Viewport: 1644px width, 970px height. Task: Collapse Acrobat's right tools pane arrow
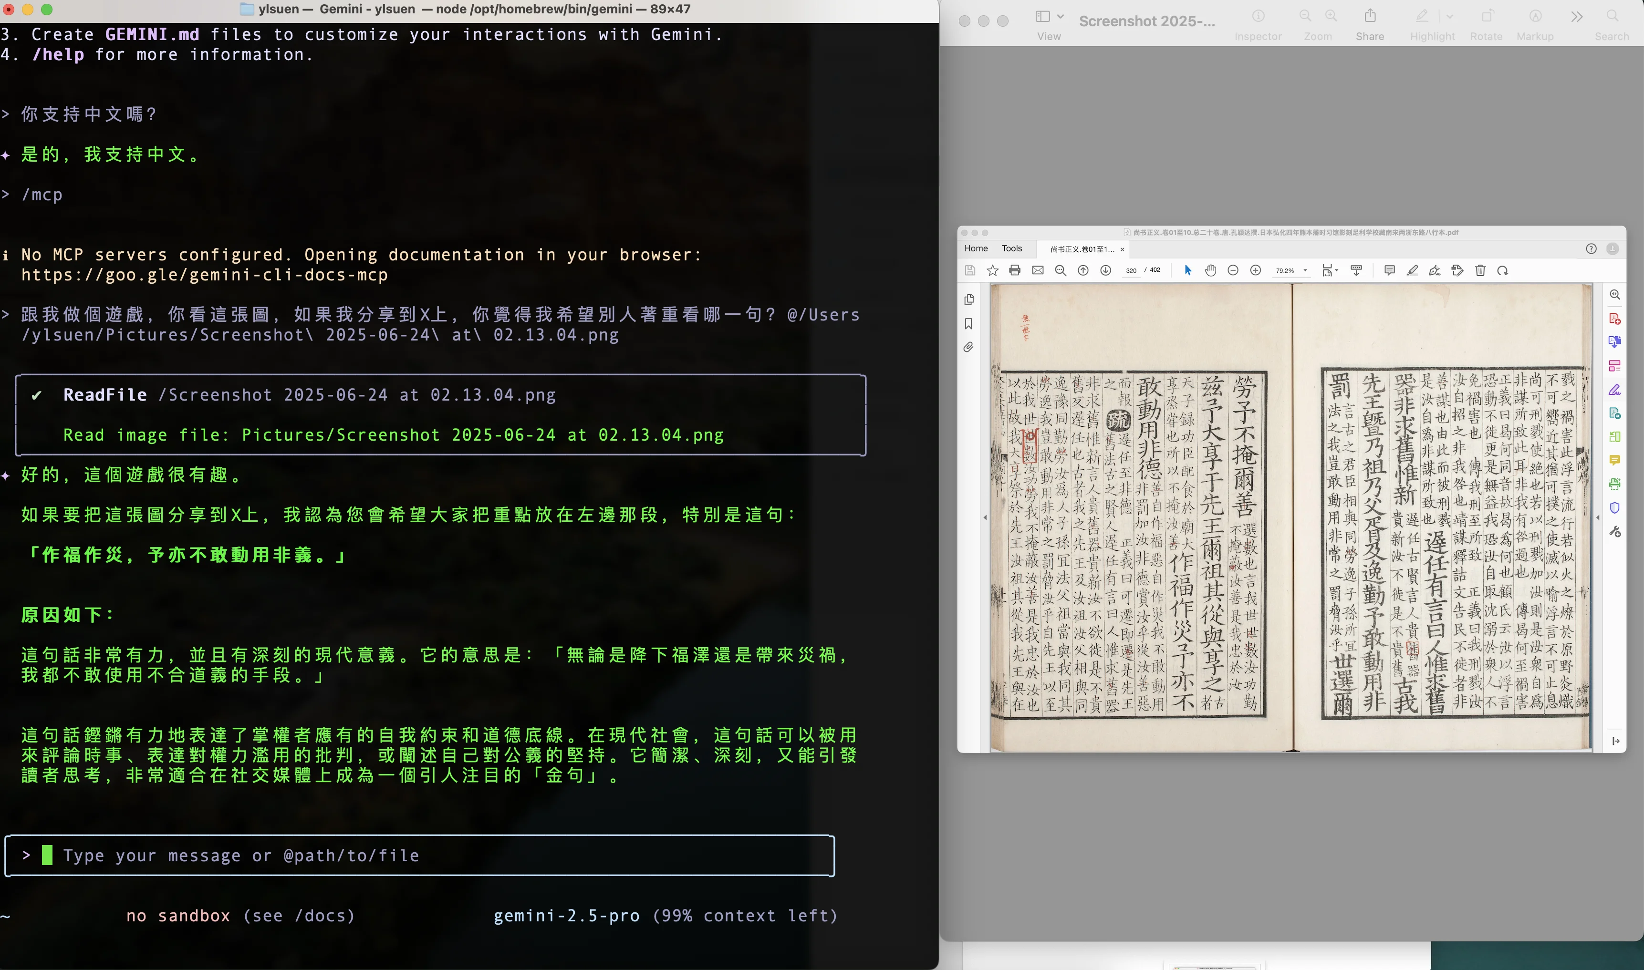point(1598,518)
